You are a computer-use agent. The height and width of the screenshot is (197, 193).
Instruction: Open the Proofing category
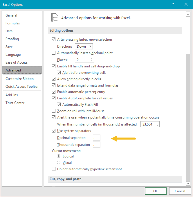(22, 39)
